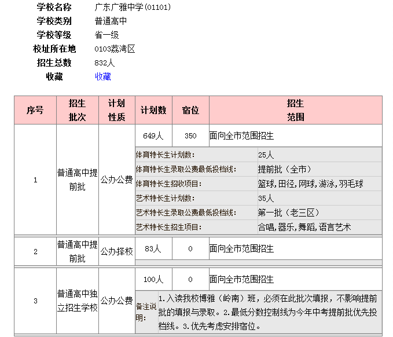Click the 序号 column header
The image size is (393, 337).
[x=35, y=110]
